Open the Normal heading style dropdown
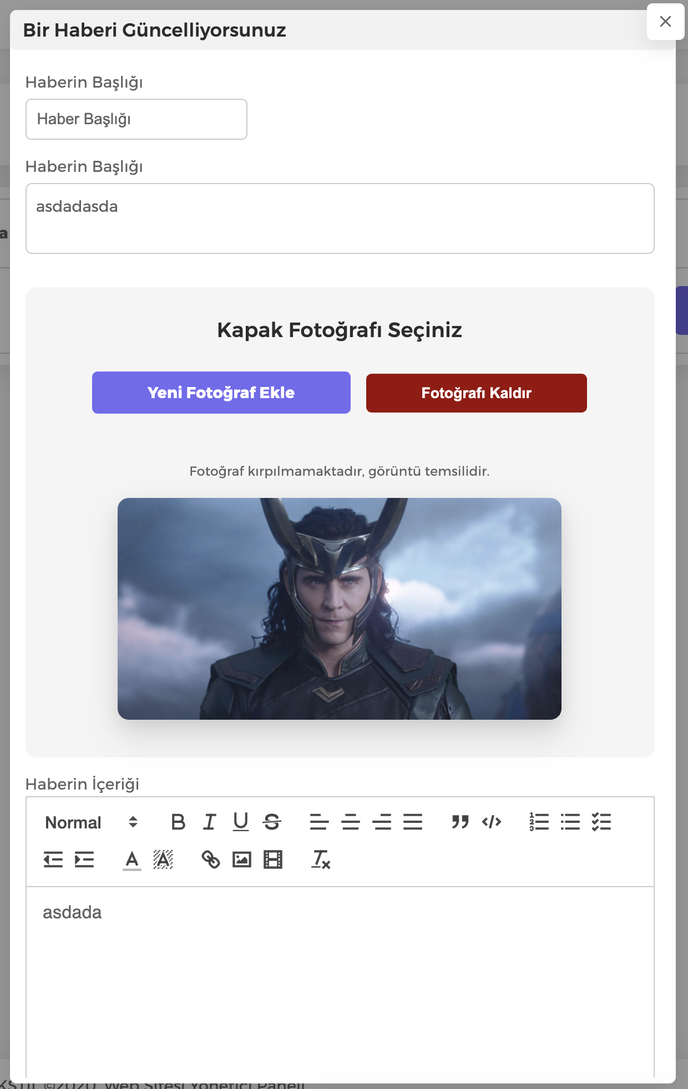 (92, 822)
